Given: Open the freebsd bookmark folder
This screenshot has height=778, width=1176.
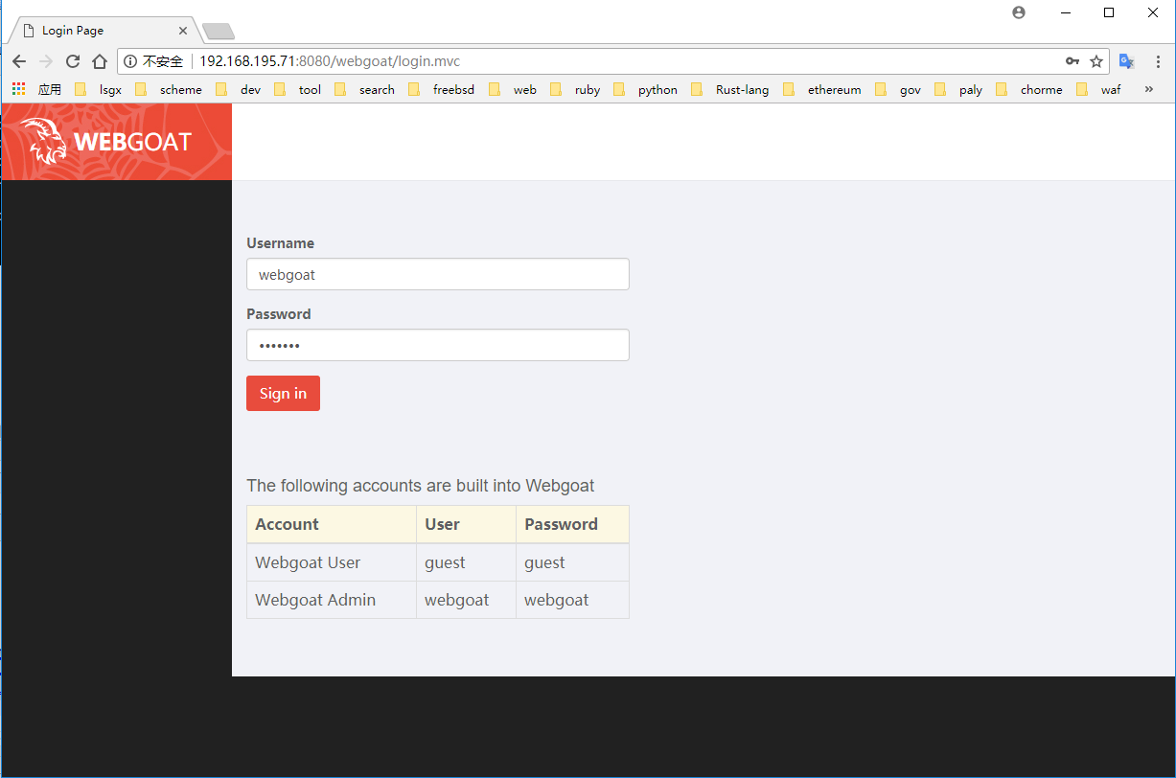Looking at the screenshot, I should pos(441,89).
